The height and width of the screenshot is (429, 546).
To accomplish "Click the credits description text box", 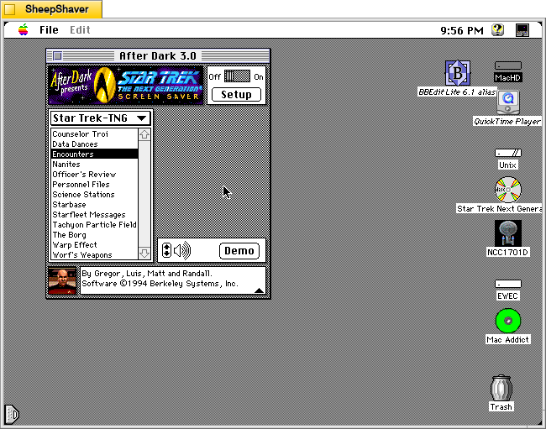I will (x=173, y=280).
